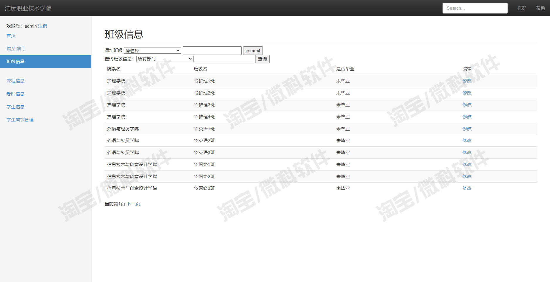The image size is (550, 282).
Task: Click the 班级名 column header
Action: pyautogui.click(x=201, y=69)
